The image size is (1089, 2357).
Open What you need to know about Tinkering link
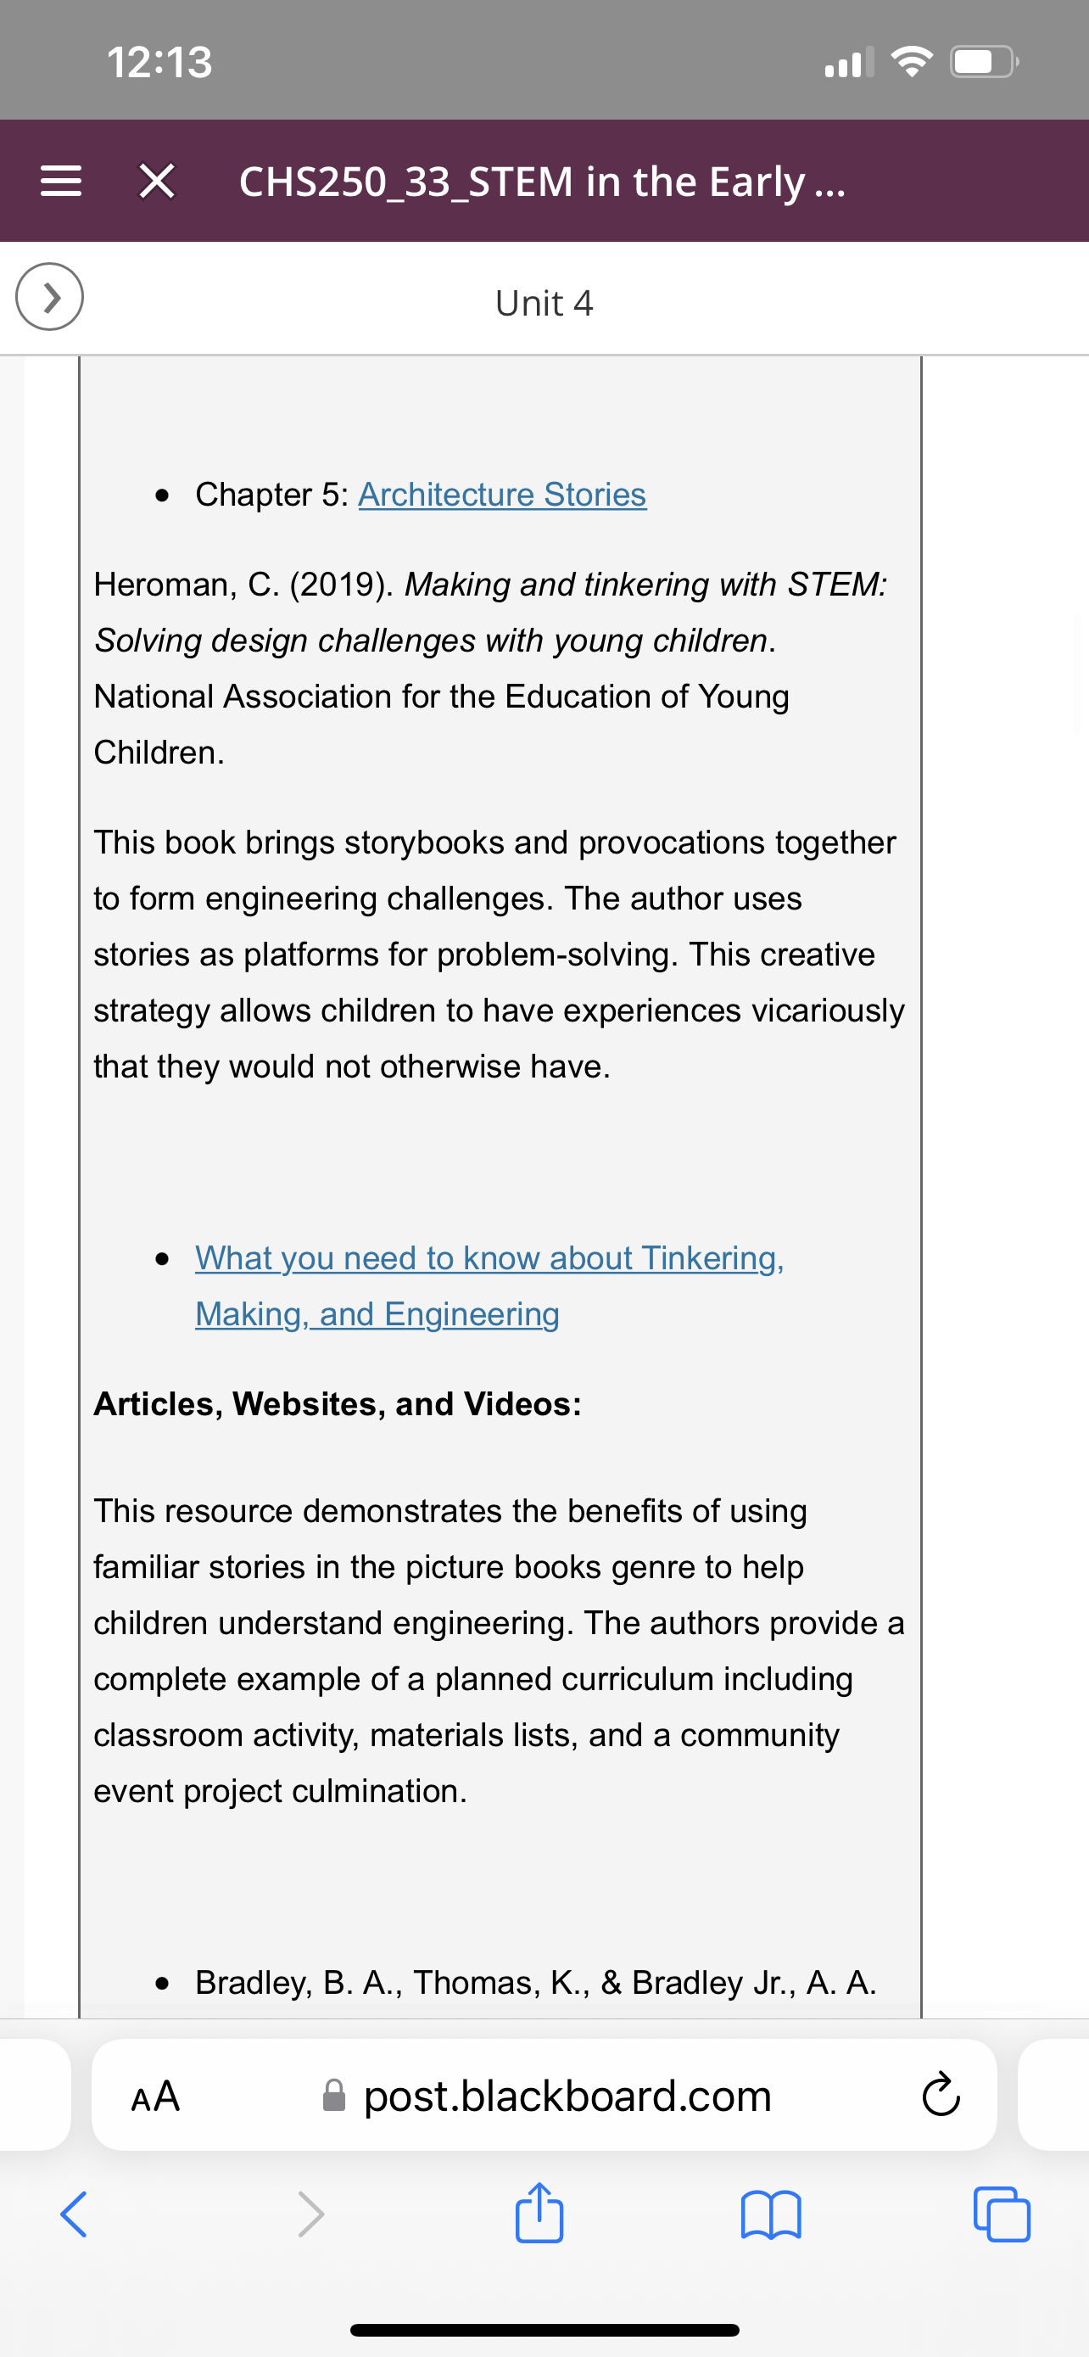click(489, 1258)
